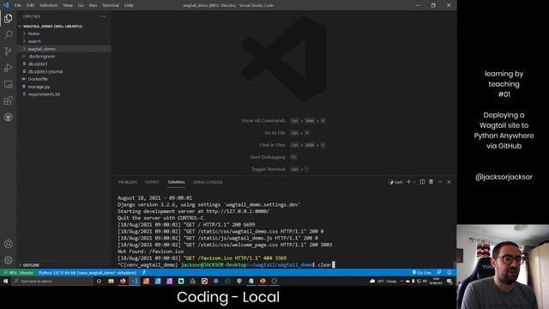Viewport: 549px width, 309px height.
Task: Open the Accounts menu icon
Action: [8, 244]
